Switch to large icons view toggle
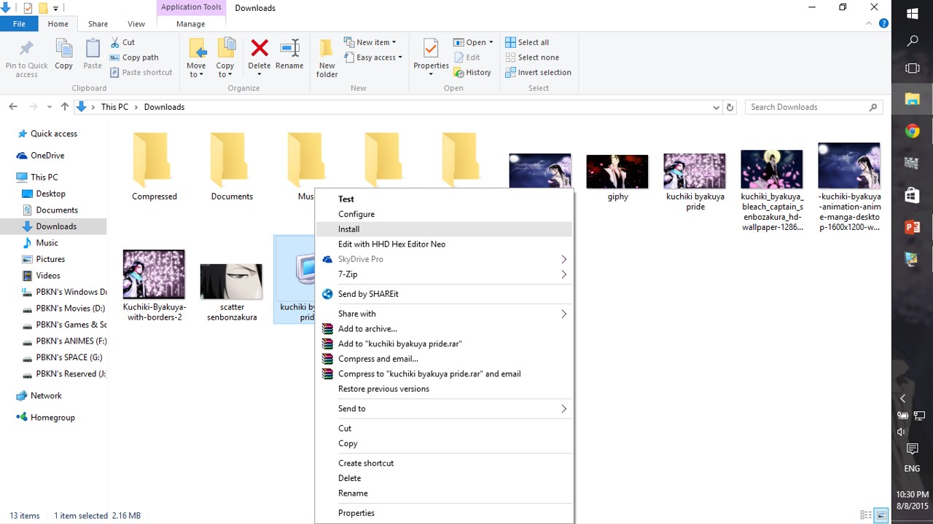Viewport: 933px width, 524px height. 881,515
